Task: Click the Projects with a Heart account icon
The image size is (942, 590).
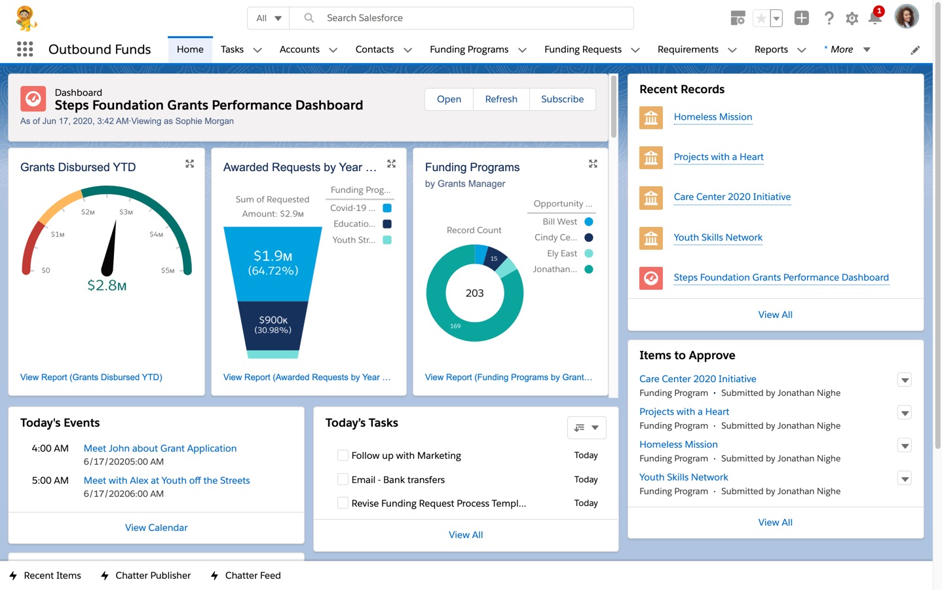Action: pos(651,158)
